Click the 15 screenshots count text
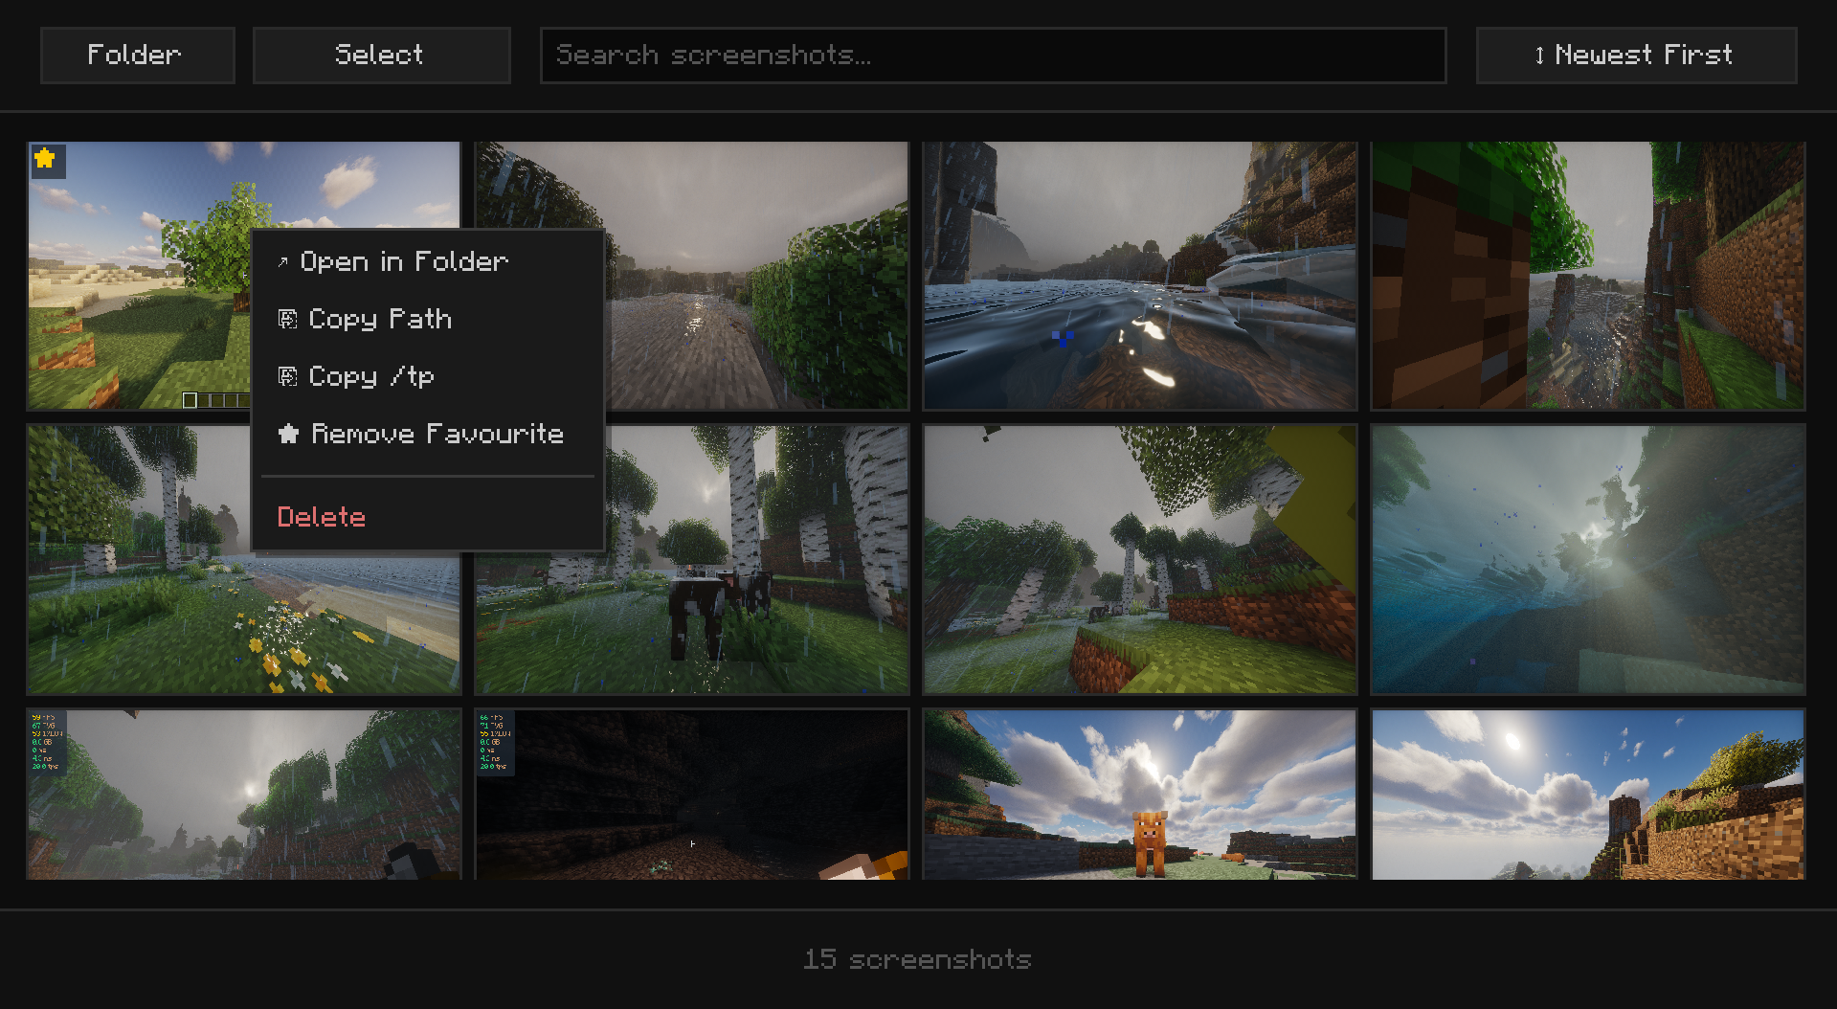 click(917, 959)
